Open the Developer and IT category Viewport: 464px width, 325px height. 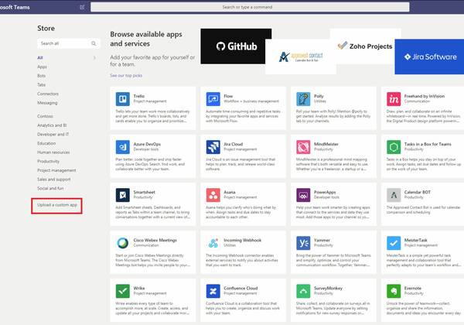point(53,134)
